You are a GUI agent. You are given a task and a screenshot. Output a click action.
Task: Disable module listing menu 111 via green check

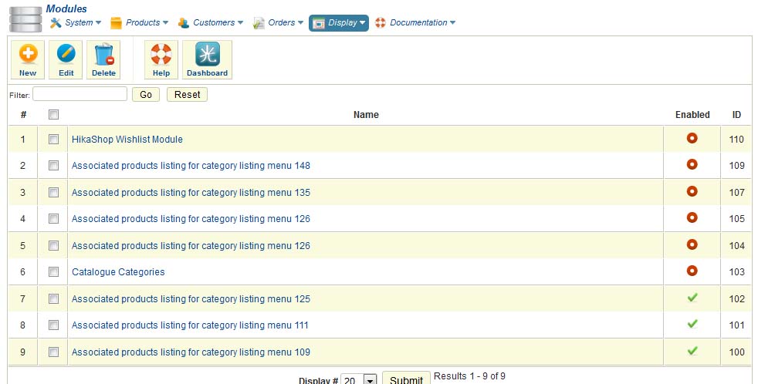tap(692, 324)
